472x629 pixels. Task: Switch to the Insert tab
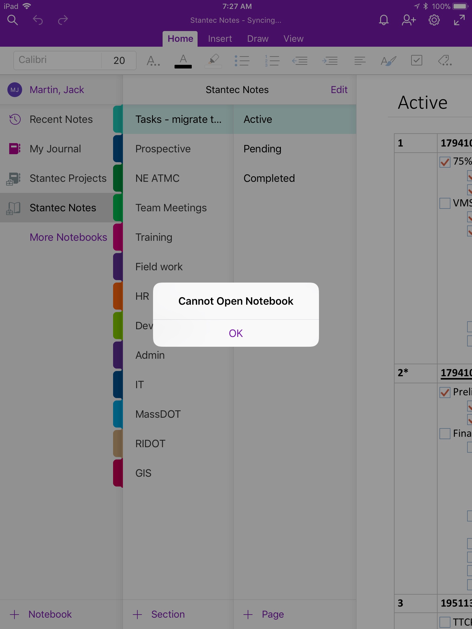[220, 39]
